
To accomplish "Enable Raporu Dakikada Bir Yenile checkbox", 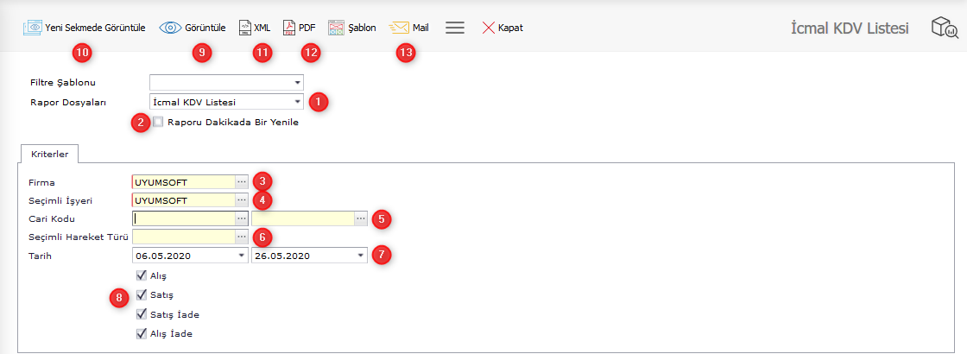I will 158,122.
